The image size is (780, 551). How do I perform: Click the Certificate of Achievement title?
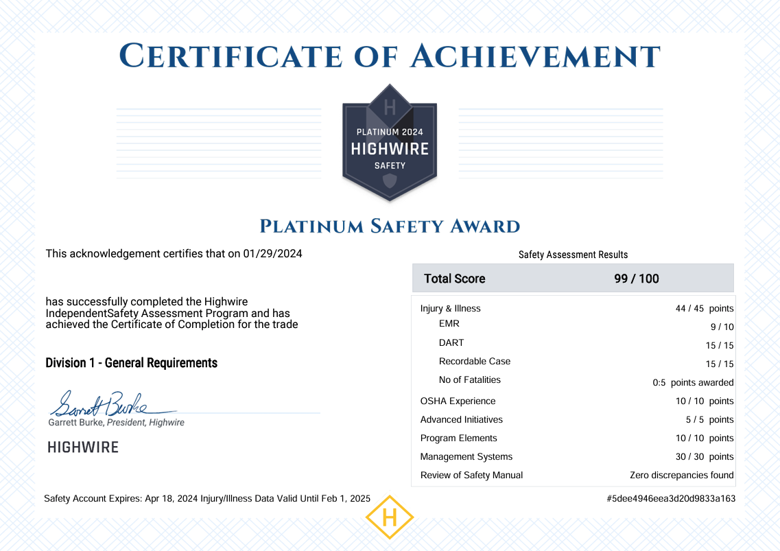[390, 56]
